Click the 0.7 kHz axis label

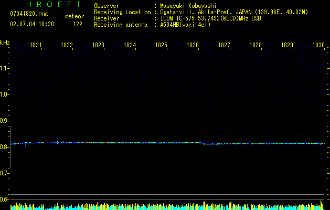[4, 173]
